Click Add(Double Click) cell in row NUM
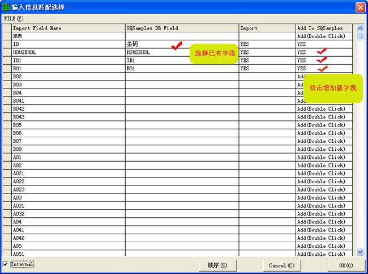This screenshot has width=368, height=274. [324, 36]
